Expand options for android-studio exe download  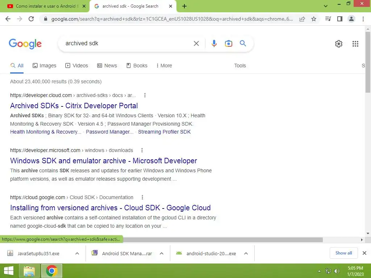[246, 254]
